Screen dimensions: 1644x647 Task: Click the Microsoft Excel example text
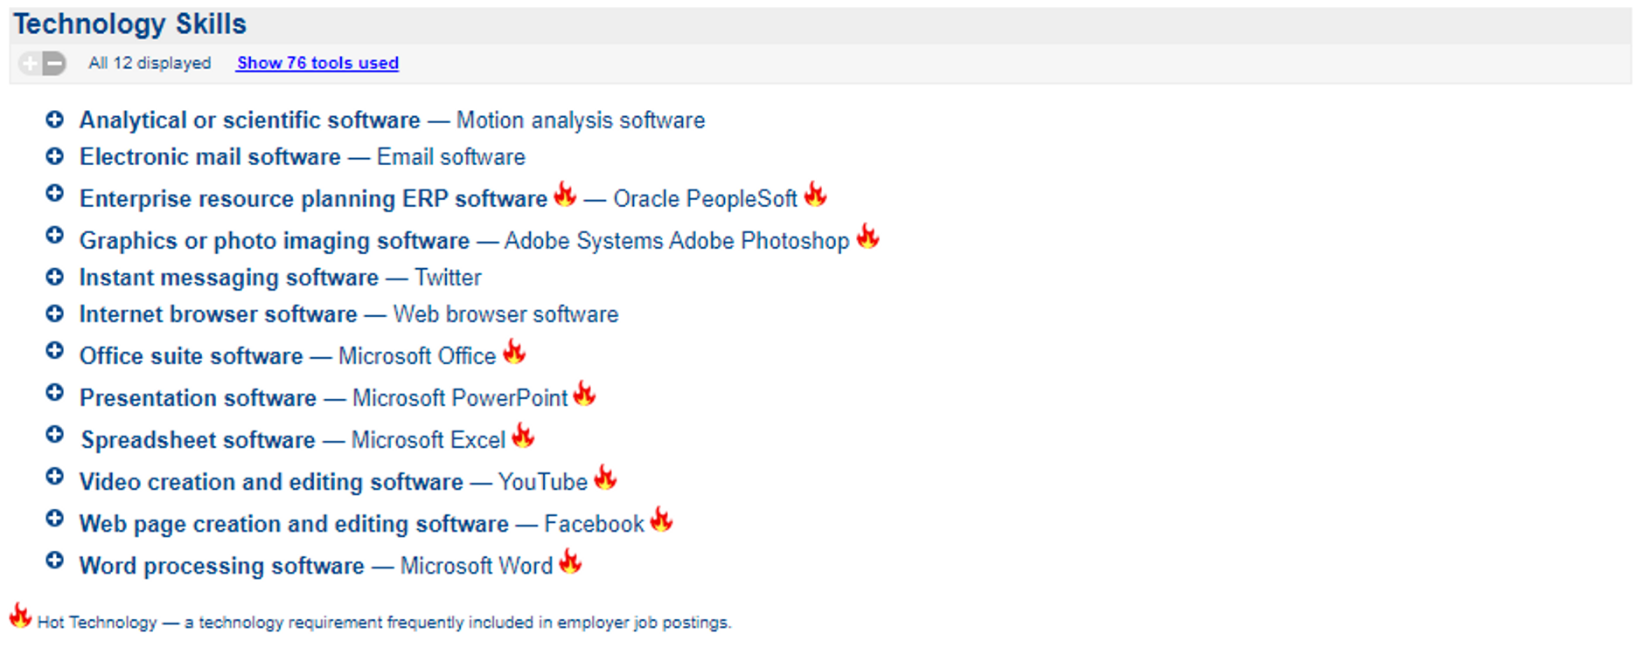[428, 440]
